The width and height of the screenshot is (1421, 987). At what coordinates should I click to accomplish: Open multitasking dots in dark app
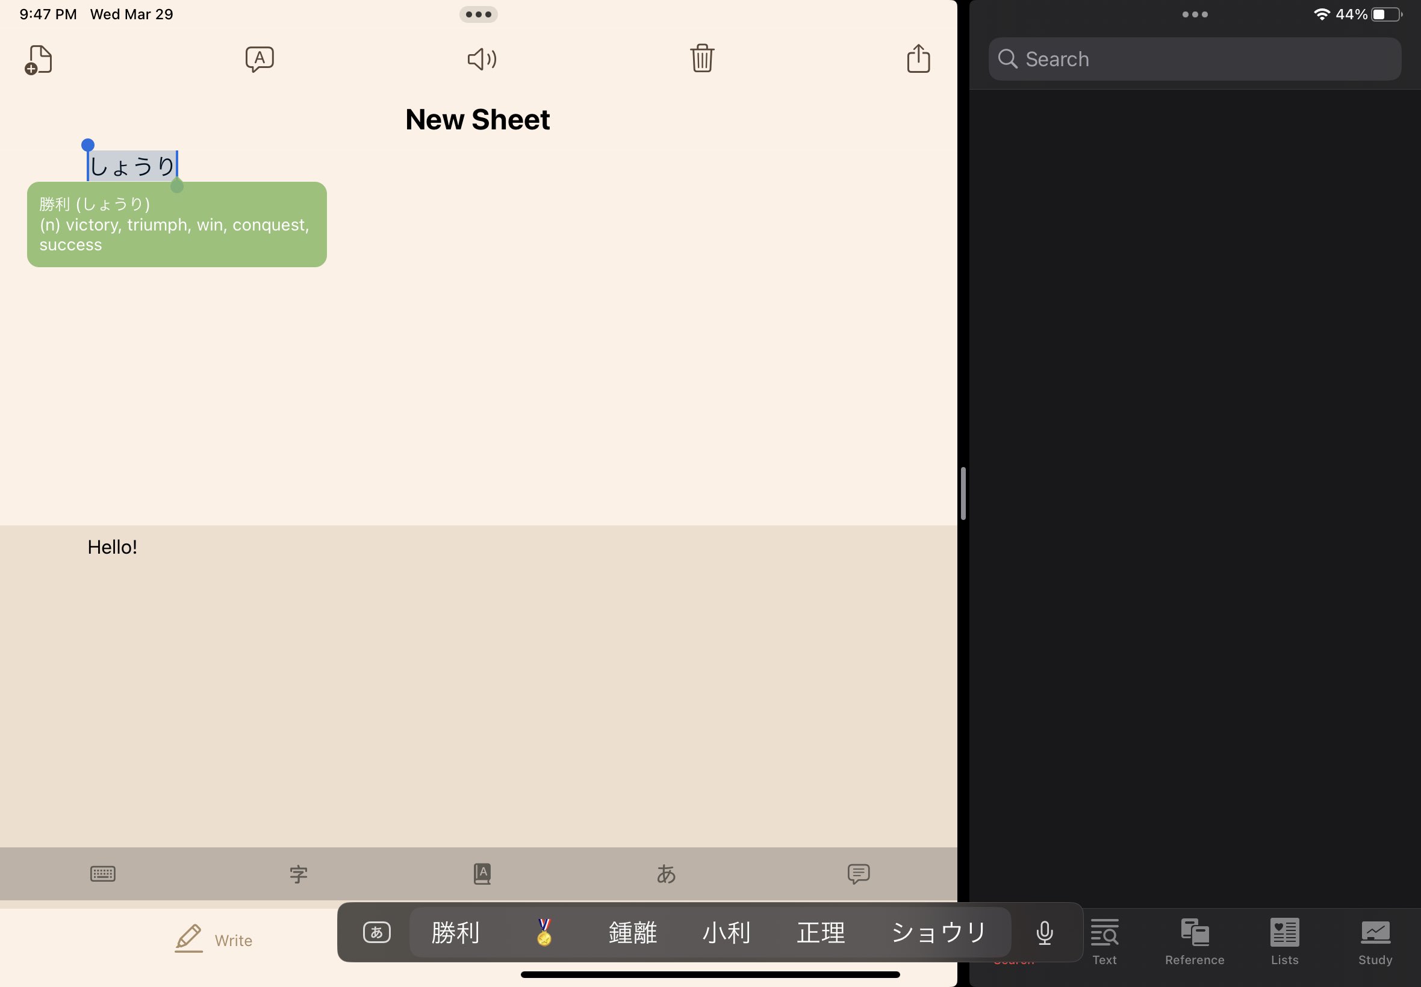[x=1195, y=14]
